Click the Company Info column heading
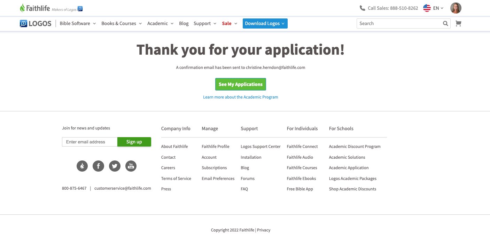The image size is (490, 252). click(176, 128)
